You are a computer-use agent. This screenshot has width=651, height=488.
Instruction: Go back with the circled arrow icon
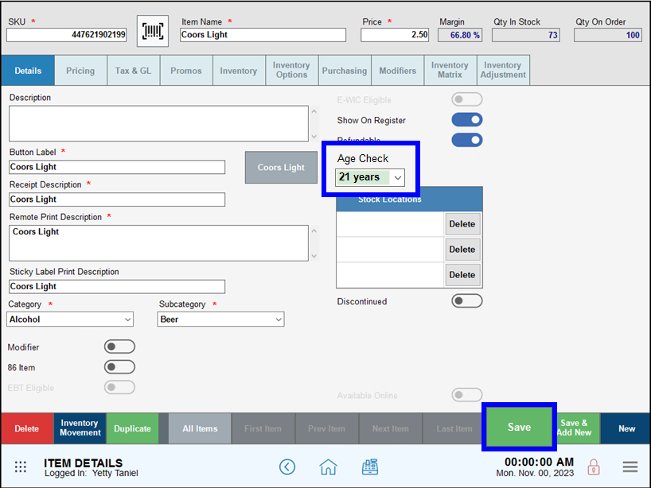(x=287, y=467)
